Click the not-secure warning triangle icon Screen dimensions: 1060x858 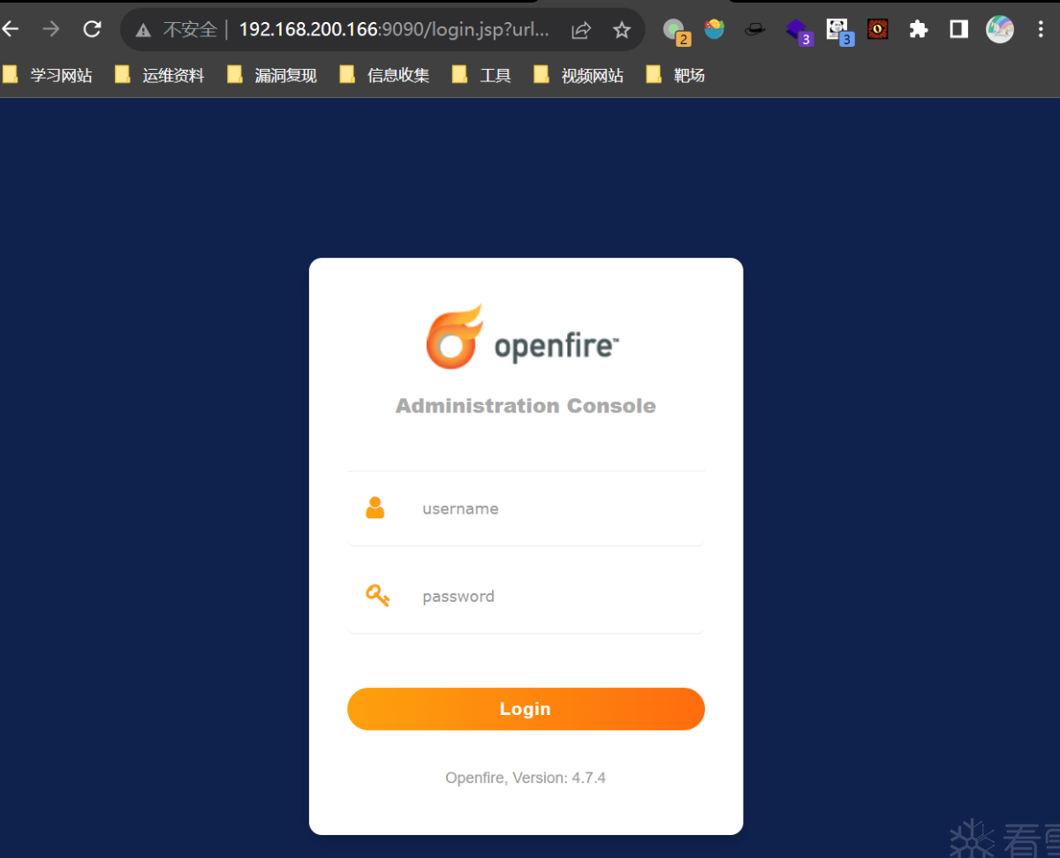(144, 30)
